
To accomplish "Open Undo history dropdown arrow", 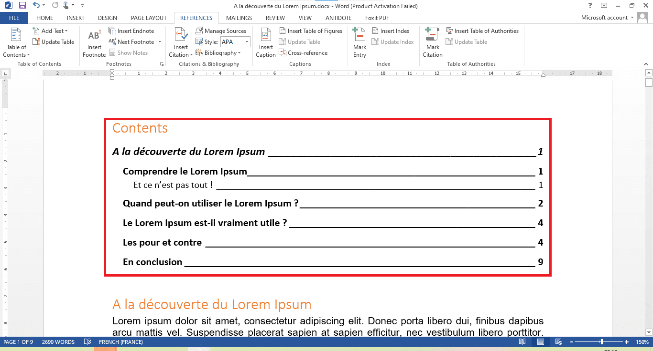I will pyautogui.click(x=44, y=6).
